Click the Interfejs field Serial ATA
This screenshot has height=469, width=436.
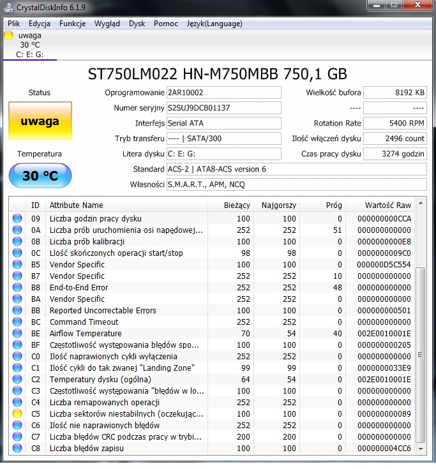tap(224, 123)
